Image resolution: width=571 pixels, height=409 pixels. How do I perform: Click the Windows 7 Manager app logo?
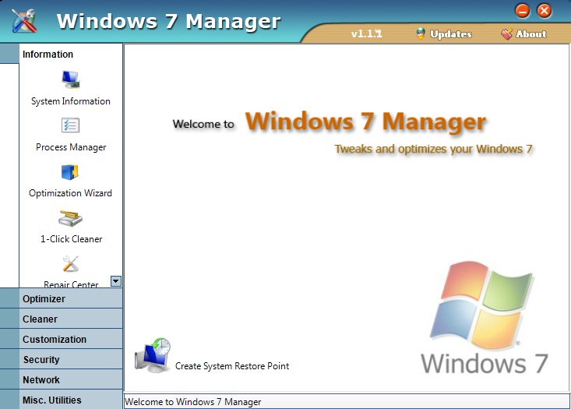(x=24, y=21)
